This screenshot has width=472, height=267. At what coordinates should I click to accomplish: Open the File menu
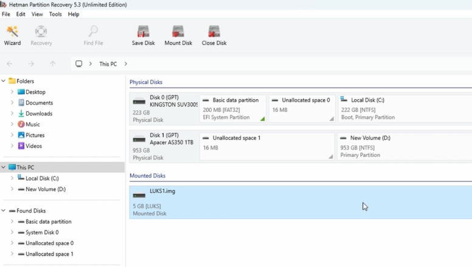6,14
